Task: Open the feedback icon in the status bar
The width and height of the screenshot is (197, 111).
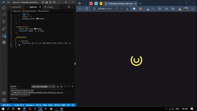Action: 68,105
